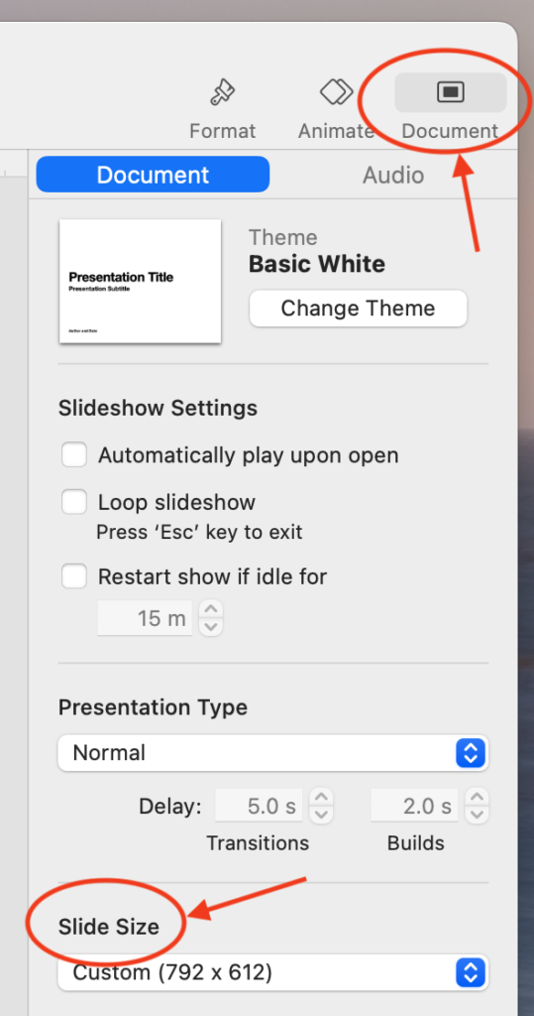
Task: Click the Slide Size dropdown blue arrows
Action: [471, 972]
